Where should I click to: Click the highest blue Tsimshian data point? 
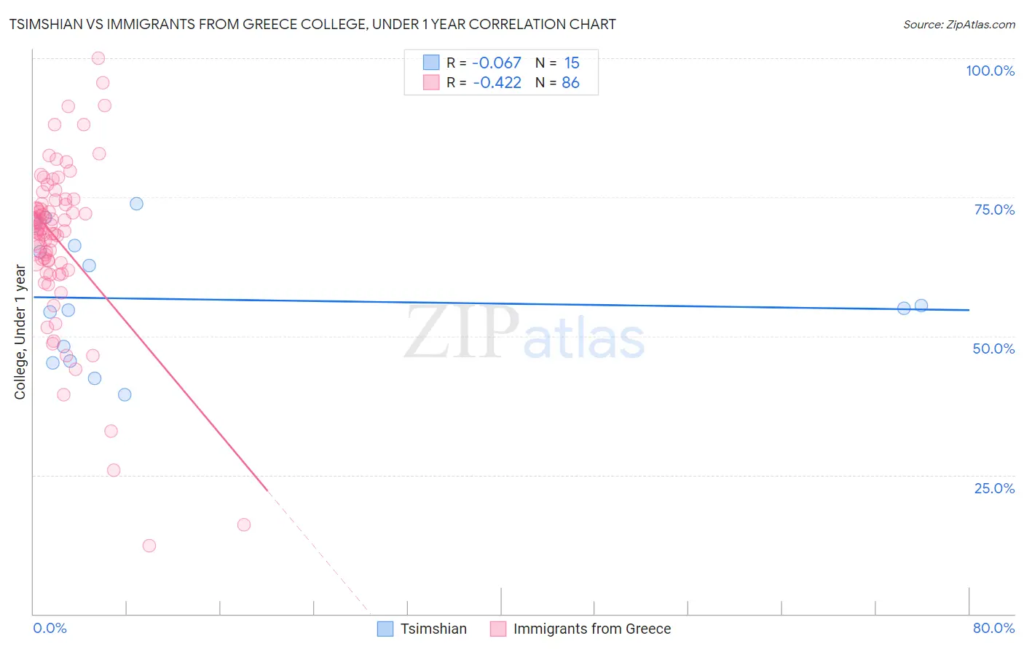tap(136, 204)
